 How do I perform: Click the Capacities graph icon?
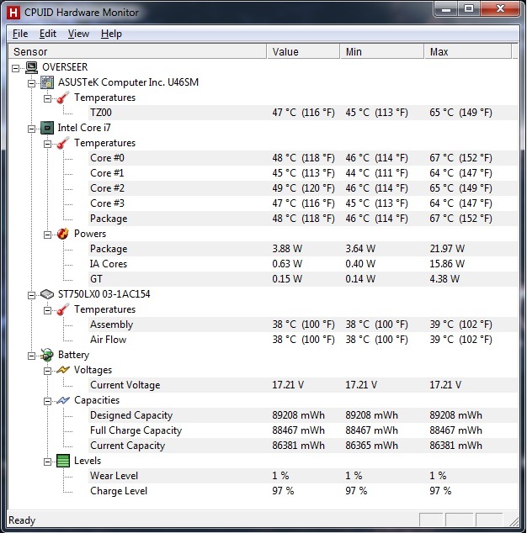pos(63,400)
